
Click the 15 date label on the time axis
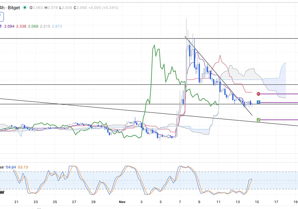click(x=257, y=202)
